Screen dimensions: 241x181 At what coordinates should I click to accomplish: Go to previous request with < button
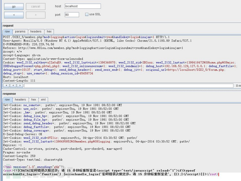point(14,15)
